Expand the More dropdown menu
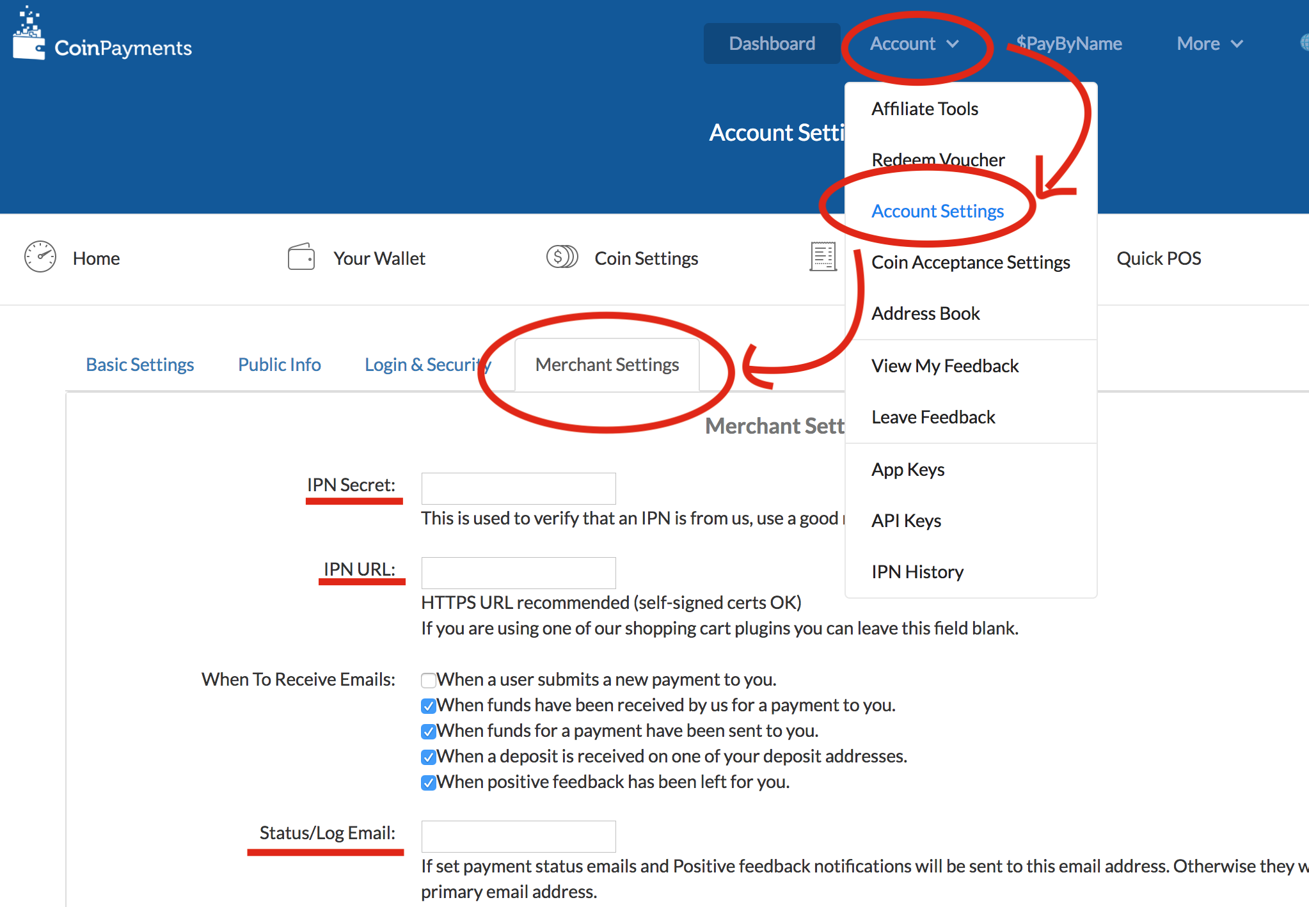1309x907 pixels. click(1209, 43)
